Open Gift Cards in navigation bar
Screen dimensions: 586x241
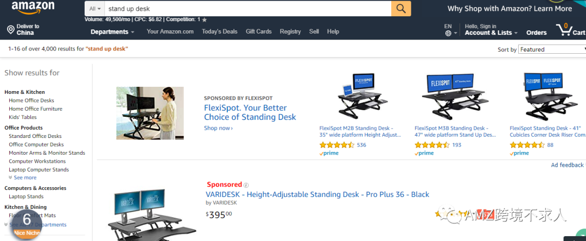pos(259,31)
